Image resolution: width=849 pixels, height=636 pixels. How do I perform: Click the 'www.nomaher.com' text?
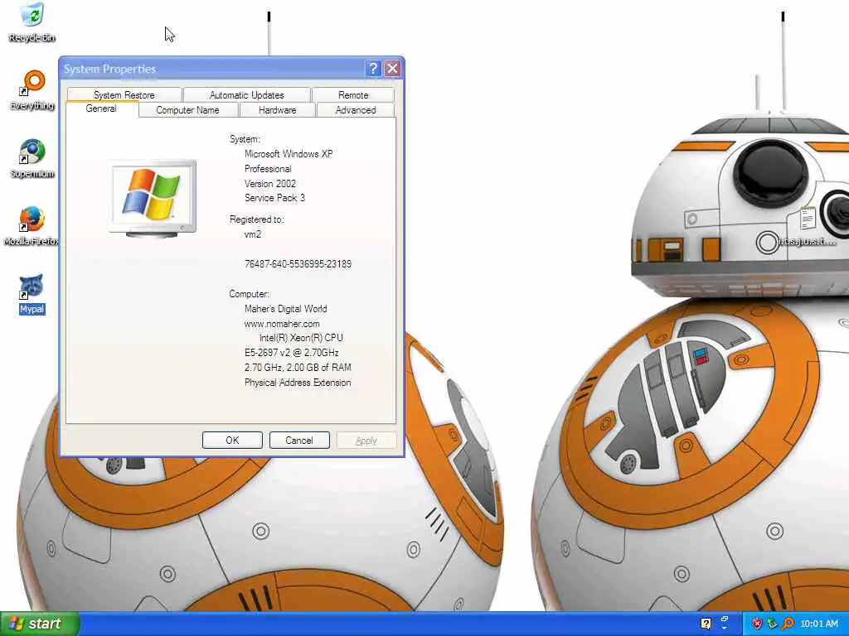pyautogui.click(x=282, y=324)
